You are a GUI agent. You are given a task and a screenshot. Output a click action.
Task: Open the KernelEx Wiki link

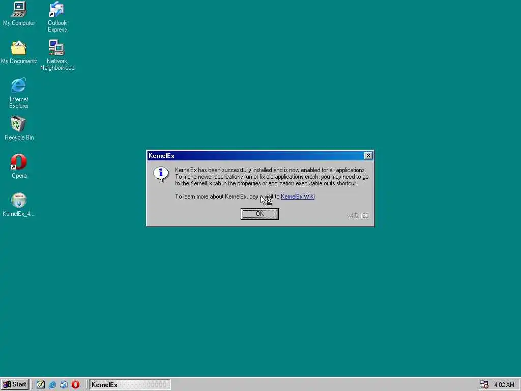[298, 197]
